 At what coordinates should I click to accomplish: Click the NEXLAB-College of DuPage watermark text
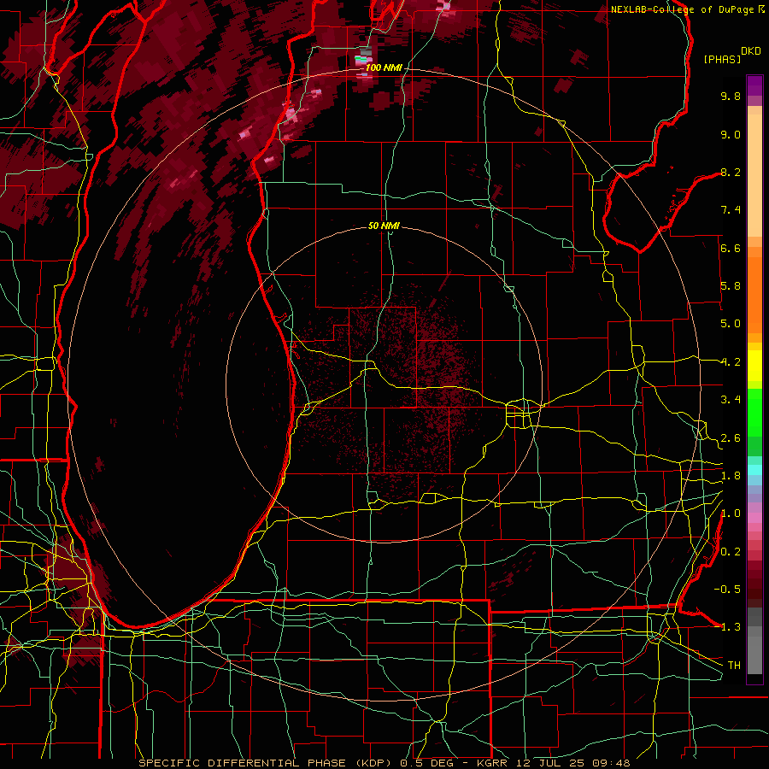pyautogui.click(x=683, y=9)
